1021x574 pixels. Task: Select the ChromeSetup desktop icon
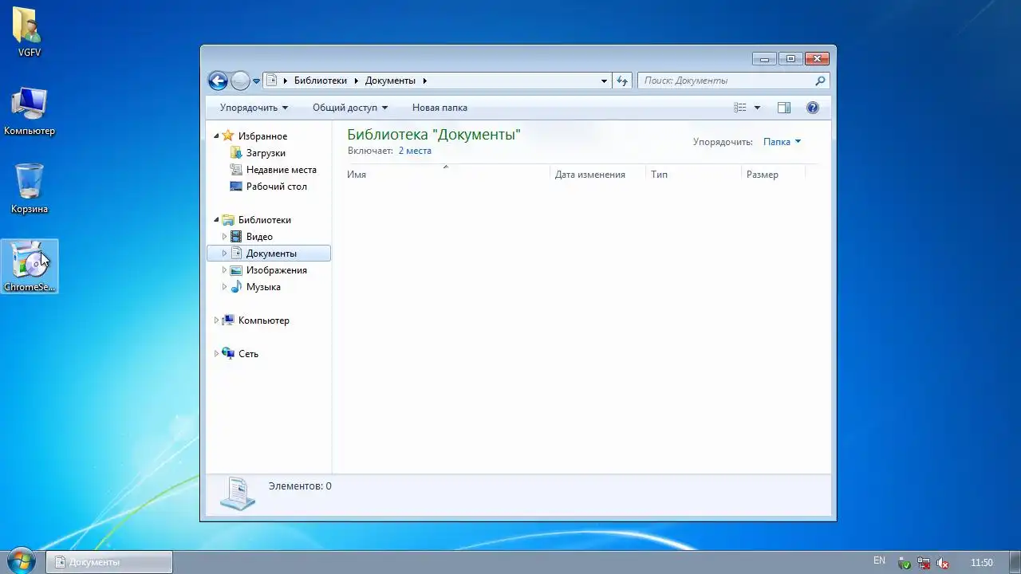30,266
